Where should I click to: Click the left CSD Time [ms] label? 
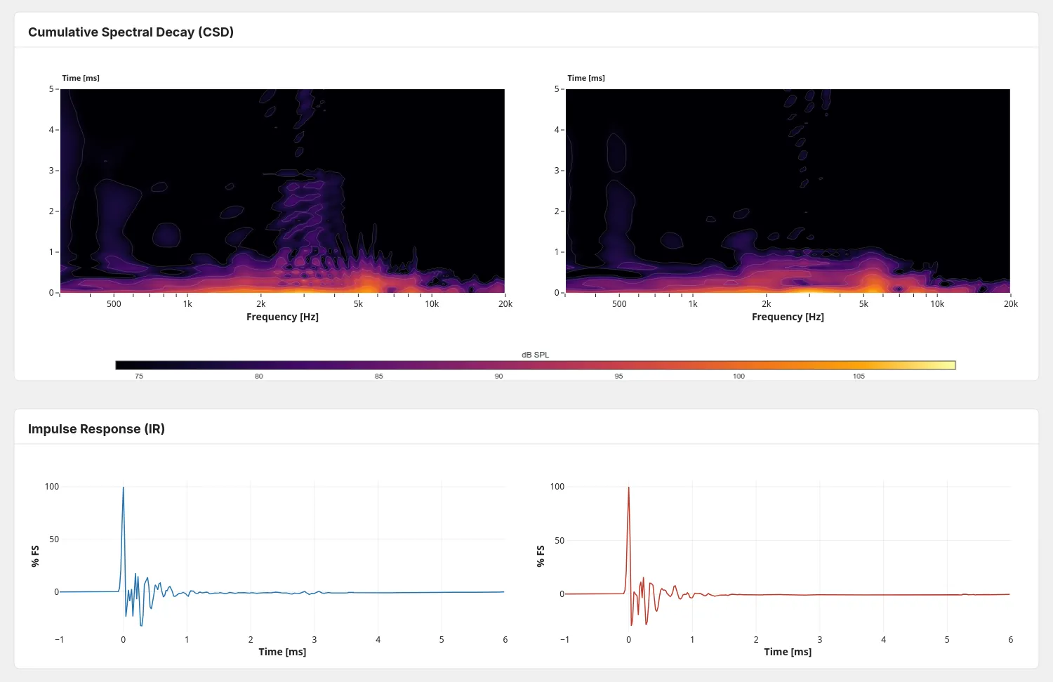81,78
